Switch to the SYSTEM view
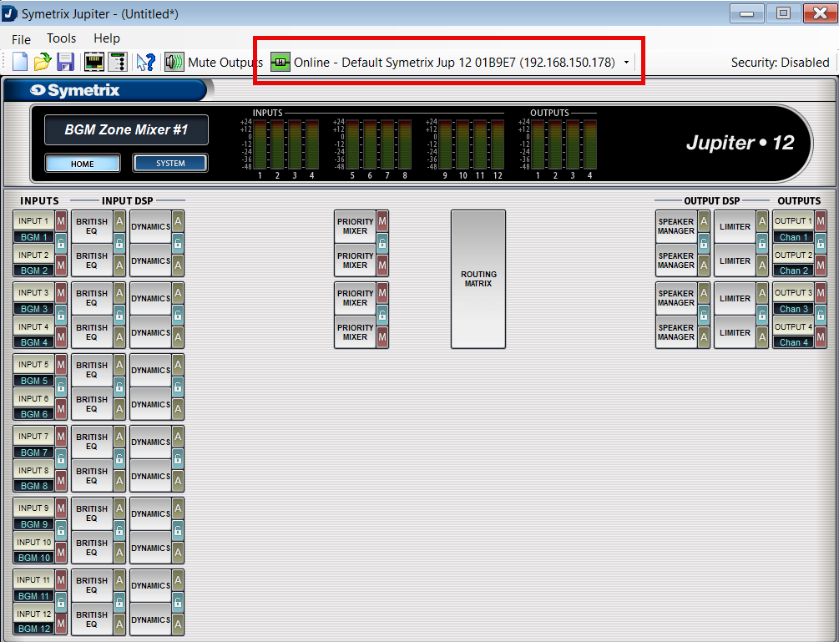Viewport: 839px width, 642px height. click(170, 163)
